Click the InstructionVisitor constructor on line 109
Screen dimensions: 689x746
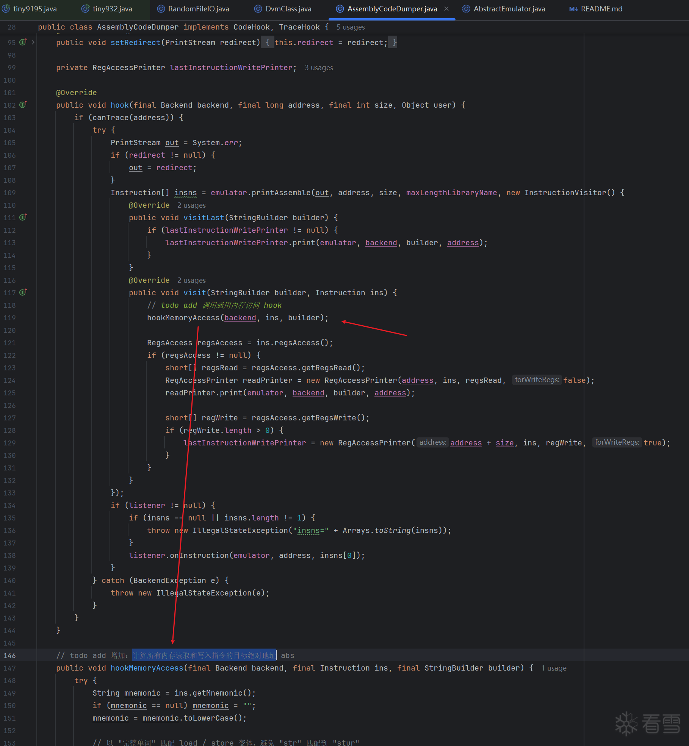(565, 193)
